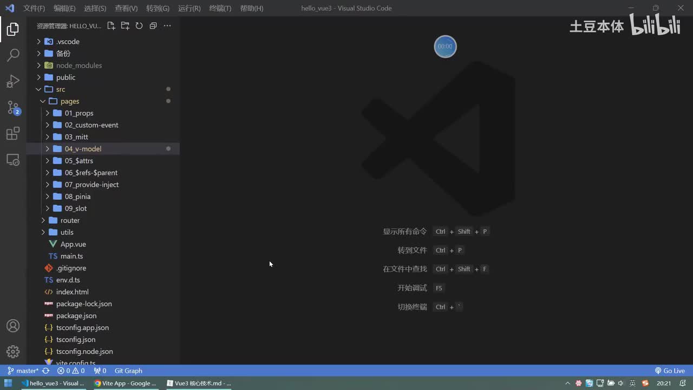The image size is (693, 390).
Task: Click Windows Start button on taskbar
Action: (8, 383)
